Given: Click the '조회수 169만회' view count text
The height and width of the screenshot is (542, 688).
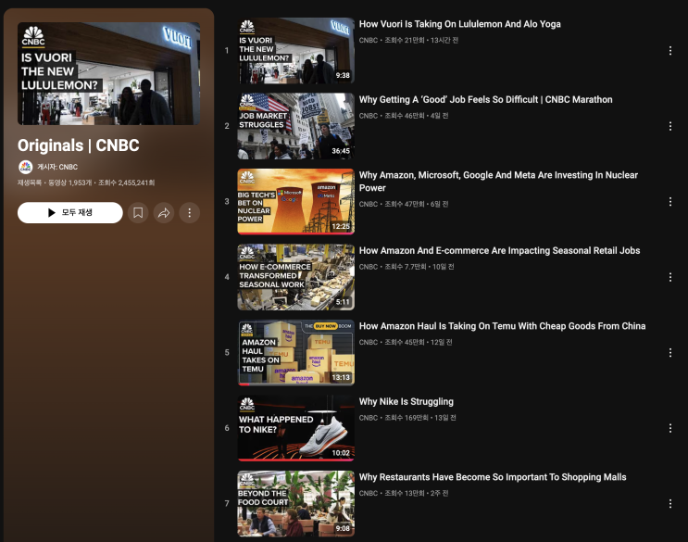Looking at the screenshot, I should click(407, 418).
